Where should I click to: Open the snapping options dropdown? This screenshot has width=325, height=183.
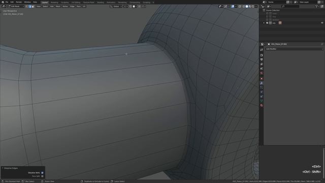tap(135, 7)
